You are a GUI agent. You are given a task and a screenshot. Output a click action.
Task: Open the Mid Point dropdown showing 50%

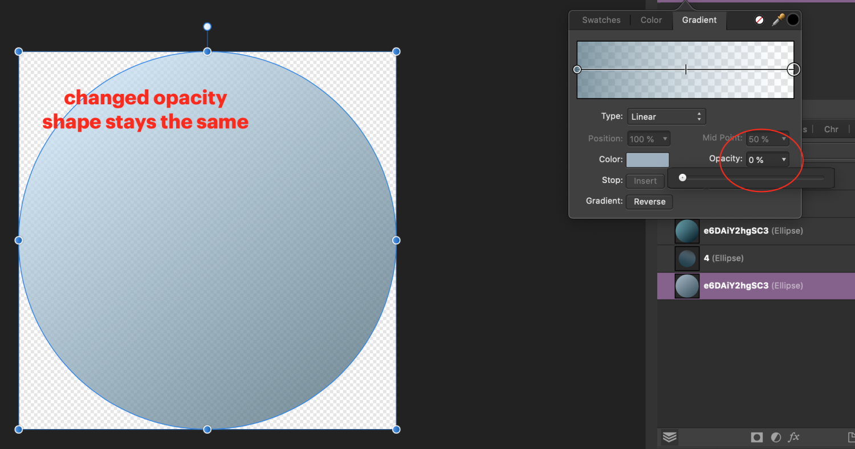(767, 138)
